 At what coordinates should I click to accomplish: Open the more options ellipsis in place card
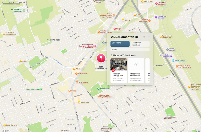coord(149,37)
